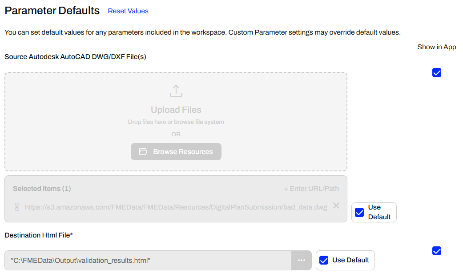
Task: Click the Source Autodesk AutoCAD DWG/DXF label
Action: click(x=75, y=57)
